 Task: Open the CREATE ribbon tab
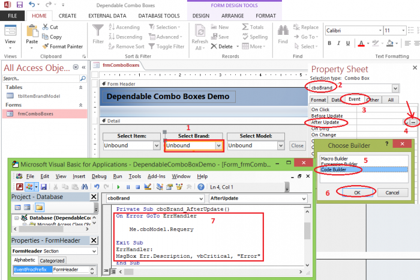(x=67, y=16)
